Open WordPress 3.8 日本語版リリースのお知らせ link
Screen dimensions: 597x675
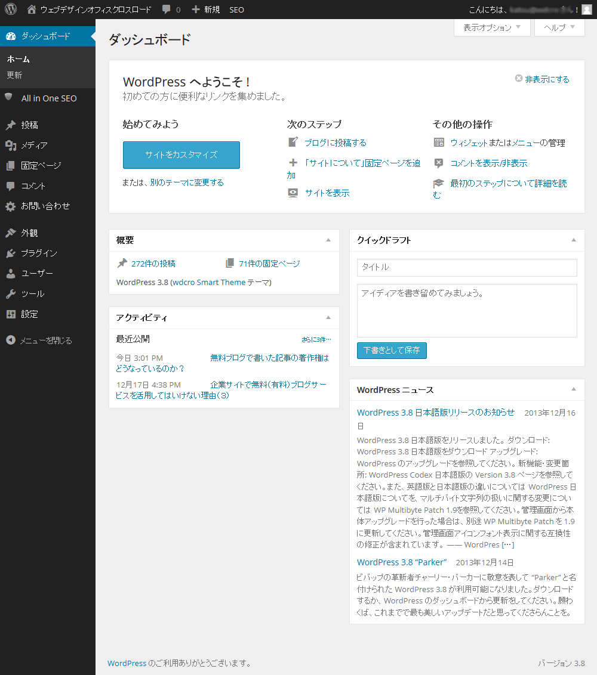coord(436,413)
